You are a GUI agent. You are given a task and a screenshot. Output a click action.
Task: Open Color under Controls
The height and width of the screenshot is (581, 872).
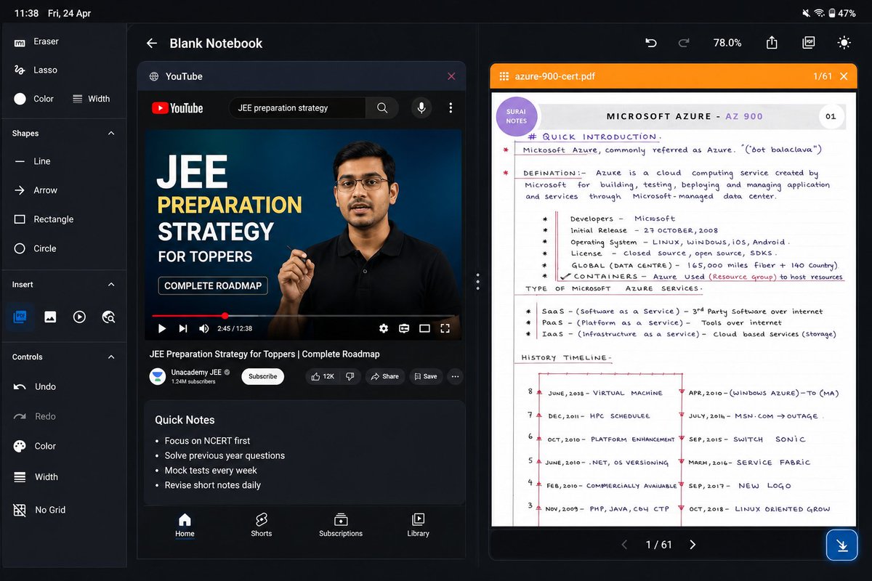[34, 446]
